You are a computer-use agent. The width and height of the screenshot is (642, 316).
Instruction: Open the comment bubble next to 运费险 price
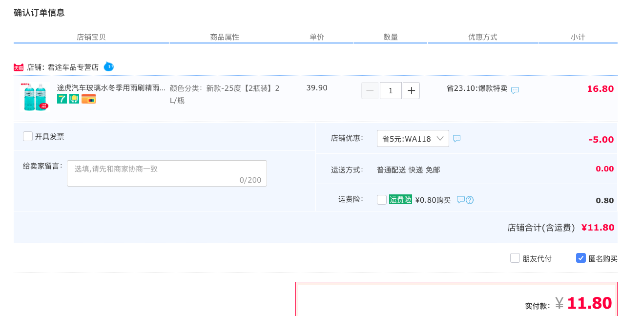coord(460,199)
